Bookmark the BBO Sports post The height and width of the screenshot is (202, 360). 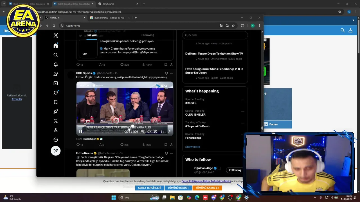[166, 145]
